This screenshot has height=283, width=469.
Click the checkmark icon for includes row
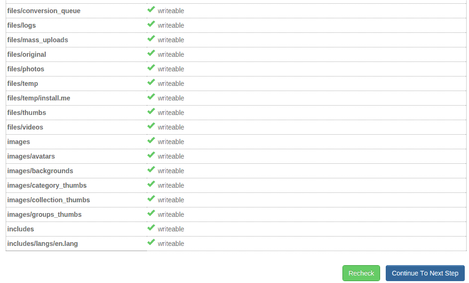pos(151,228)
